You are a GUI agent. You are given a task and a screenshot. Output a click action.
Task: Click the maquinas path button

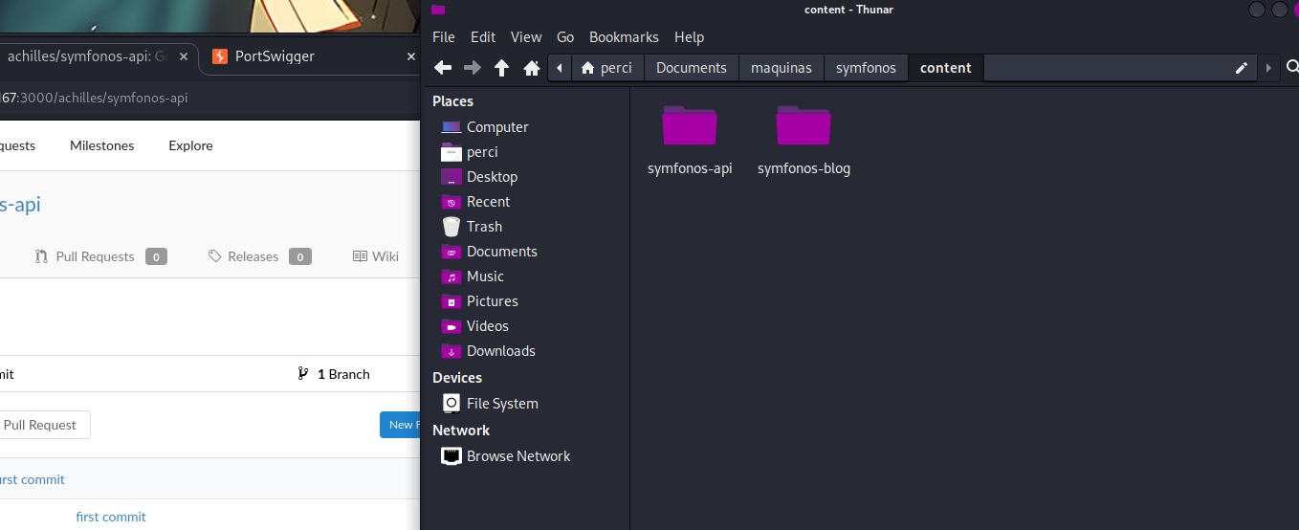click(781, 68)
